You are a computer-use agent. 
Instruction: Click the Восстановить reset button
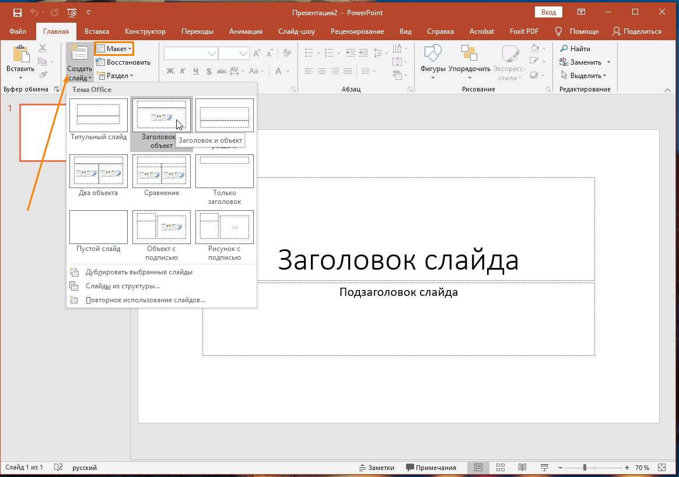[x=123, y=62]
